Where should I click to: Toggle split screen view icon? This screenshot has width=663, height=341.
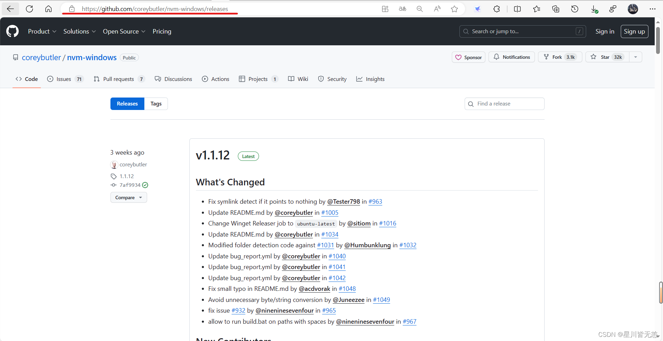click(517, 9)
